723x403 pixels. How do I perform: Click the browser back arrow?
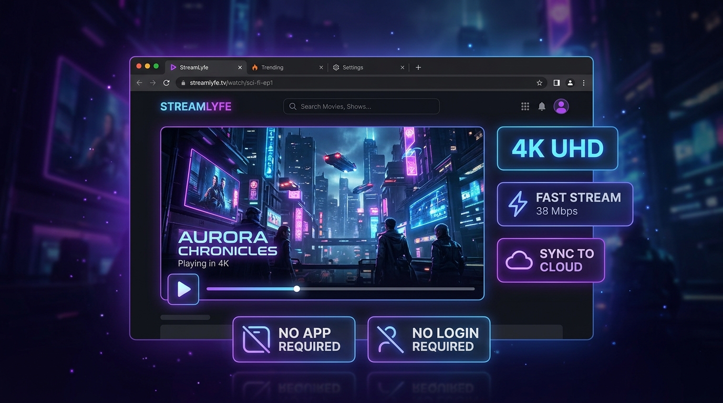[139, 83]
